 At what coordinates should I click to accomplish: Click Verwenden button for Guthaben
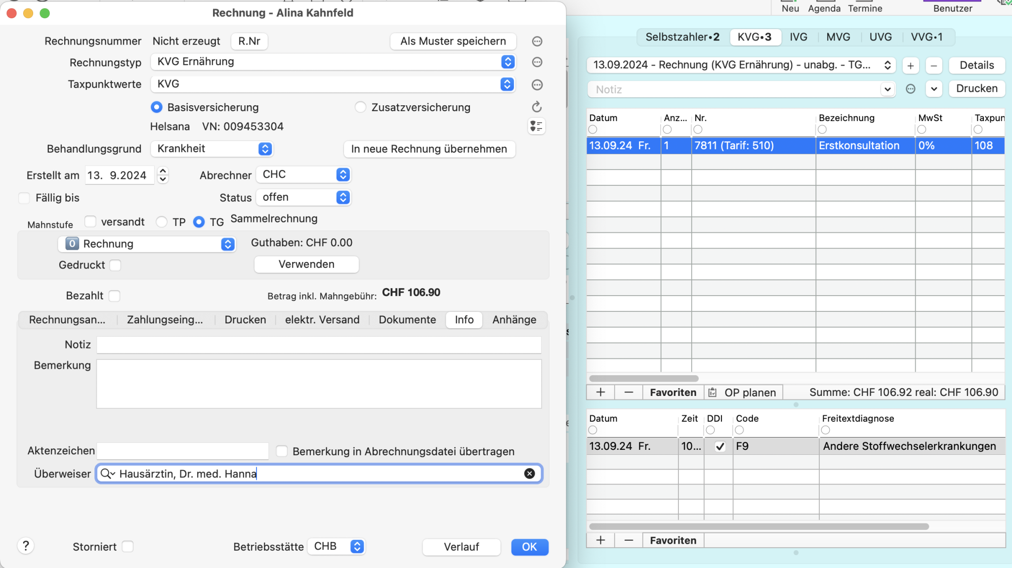306,264
